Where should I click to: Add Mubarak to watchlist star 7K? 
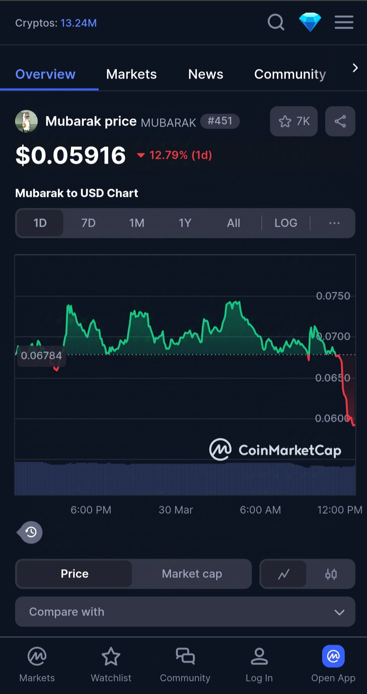pos(294,121)
